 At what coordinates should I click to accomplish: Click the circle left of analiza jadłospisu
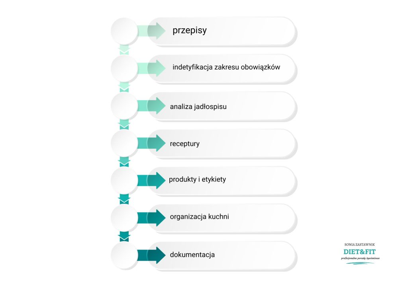[124, 106]
